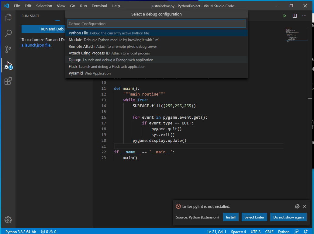Open the Help menu
The width and height of the screenshot is (314, 234).
(x=116, y=6)
